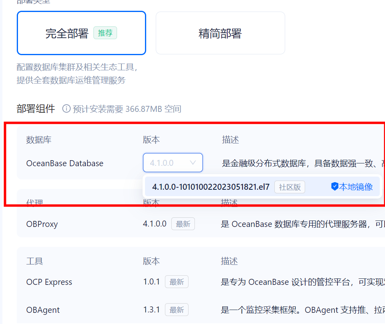Click the OCP Express component name
The image size is (385, 324).
click(49, 282)
